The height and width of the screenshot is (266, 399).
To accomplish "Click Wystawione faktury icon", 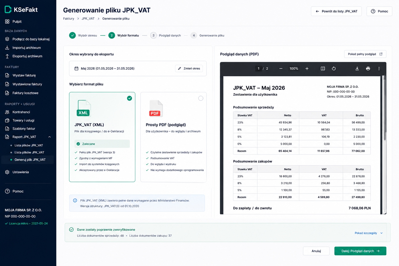I will pyautogui.click(x=7, y=84).
